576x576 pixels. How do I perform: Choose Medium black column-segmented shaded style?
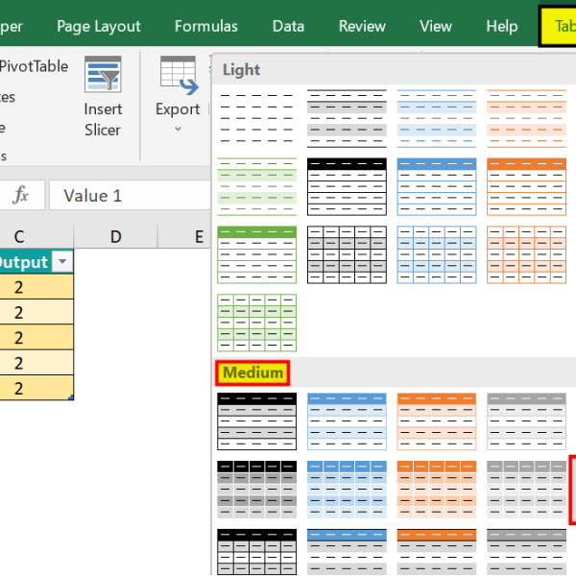(256, 490)
